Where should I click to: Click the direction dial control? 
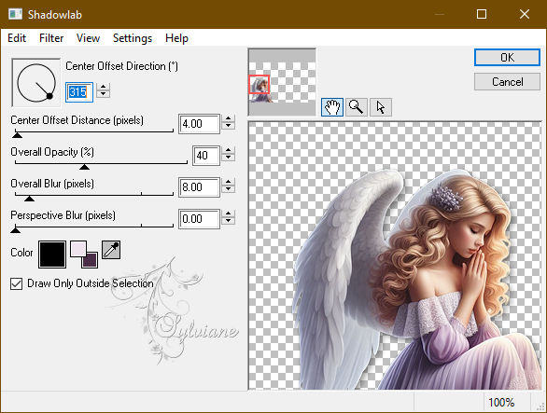pyautogui.click(x=36, y=83)
